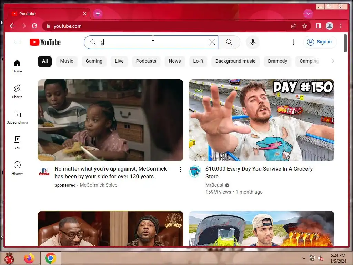Close the YouTube browser tab
Screen dimensions: 353x265
[85, 14]
